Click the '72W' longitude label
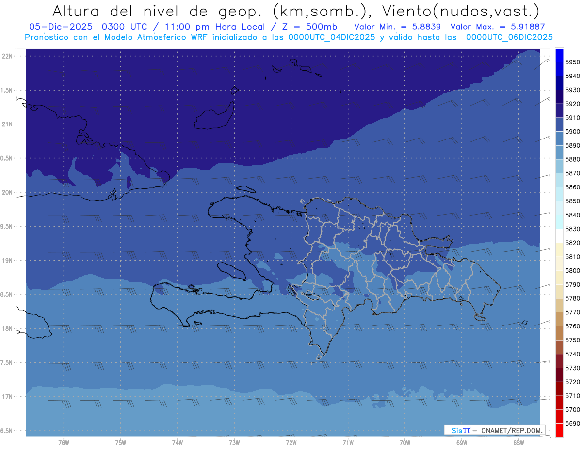This screenshot has width=582, height=449. (x=291, y=443)
